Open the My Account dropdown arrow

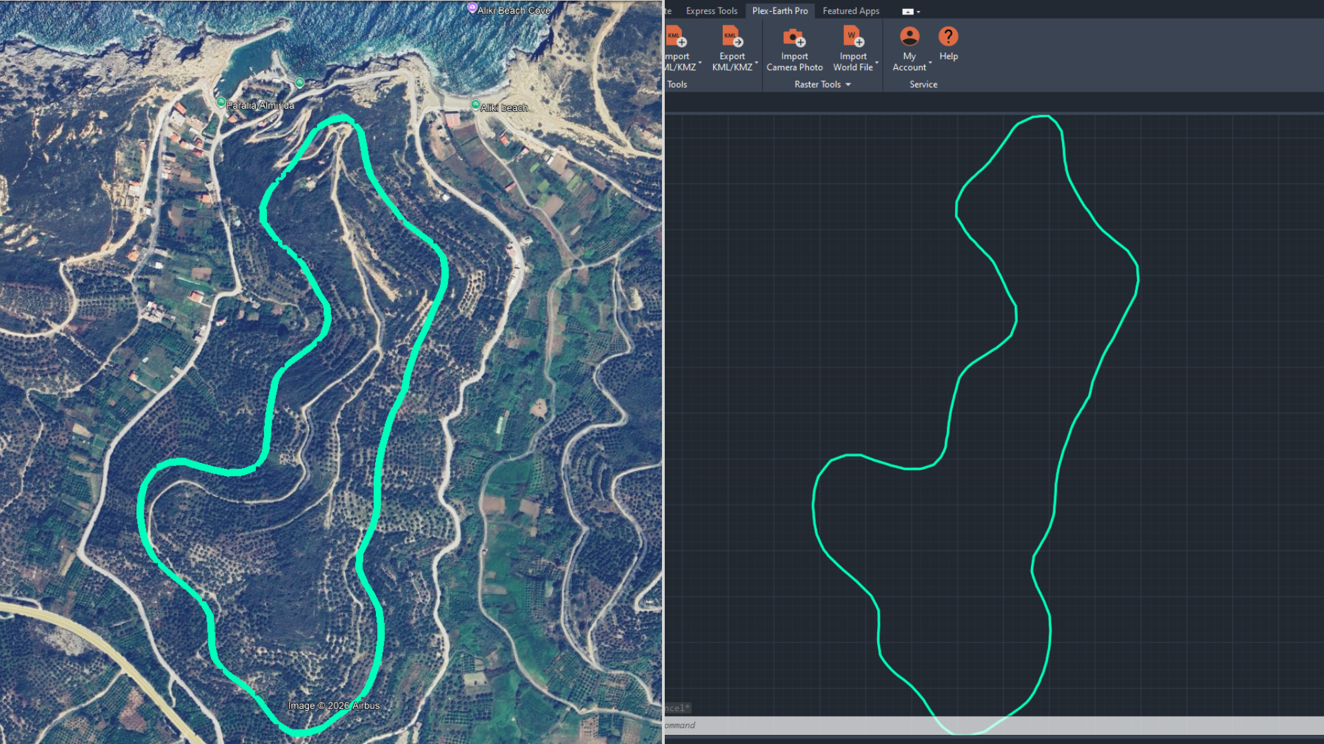pyautogui.click(x=930, y=63)
